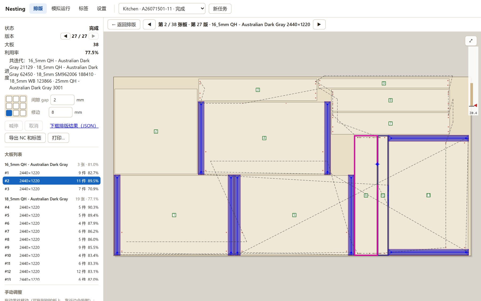The height and width of the screenshot is (301, 481).
Task: Select part label 8 on the board
Action: pos(390,100)
